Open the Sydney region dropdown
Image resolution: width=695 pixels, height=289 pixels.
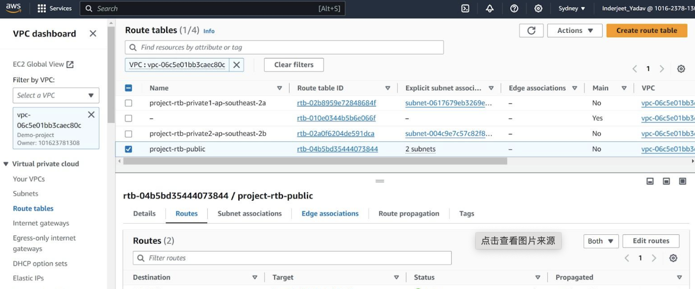572,9
